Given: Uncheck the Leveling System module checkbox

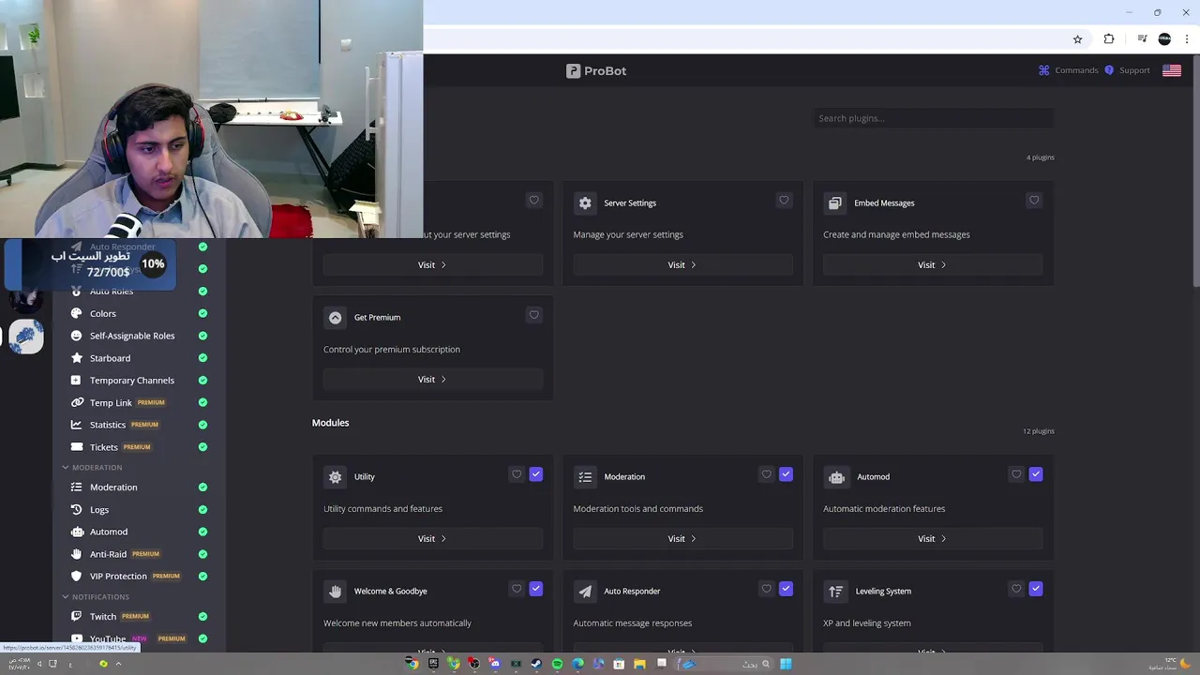Looking at the screenshot, I should [1036, 589].
